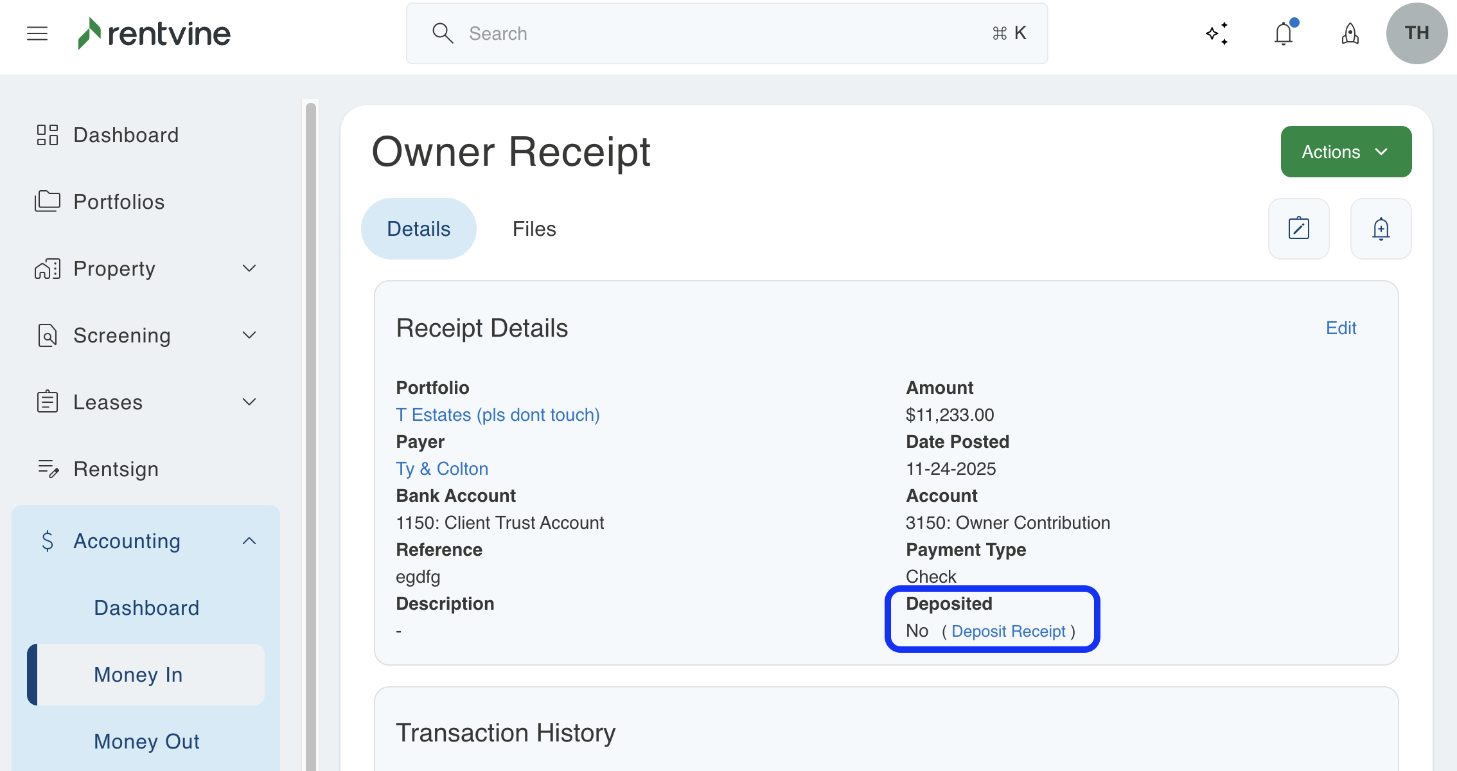
Task: Open the TH user avatar menu
Action: tap(1417, 33)
